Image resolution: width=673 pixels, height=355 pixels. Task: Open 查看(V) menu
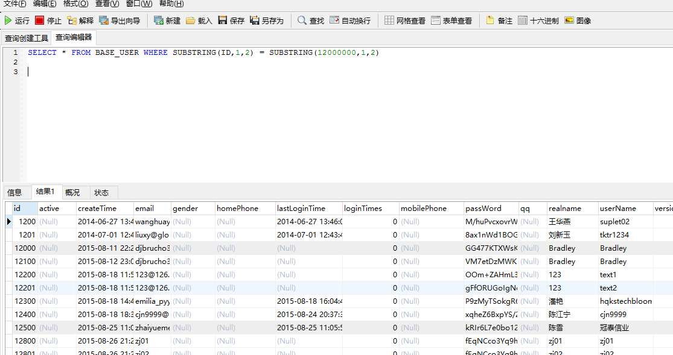point(107,4)
